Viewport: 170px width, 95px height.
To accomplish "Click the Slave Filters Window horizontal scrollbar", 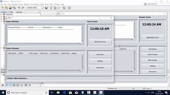I will tap(45, 71).
